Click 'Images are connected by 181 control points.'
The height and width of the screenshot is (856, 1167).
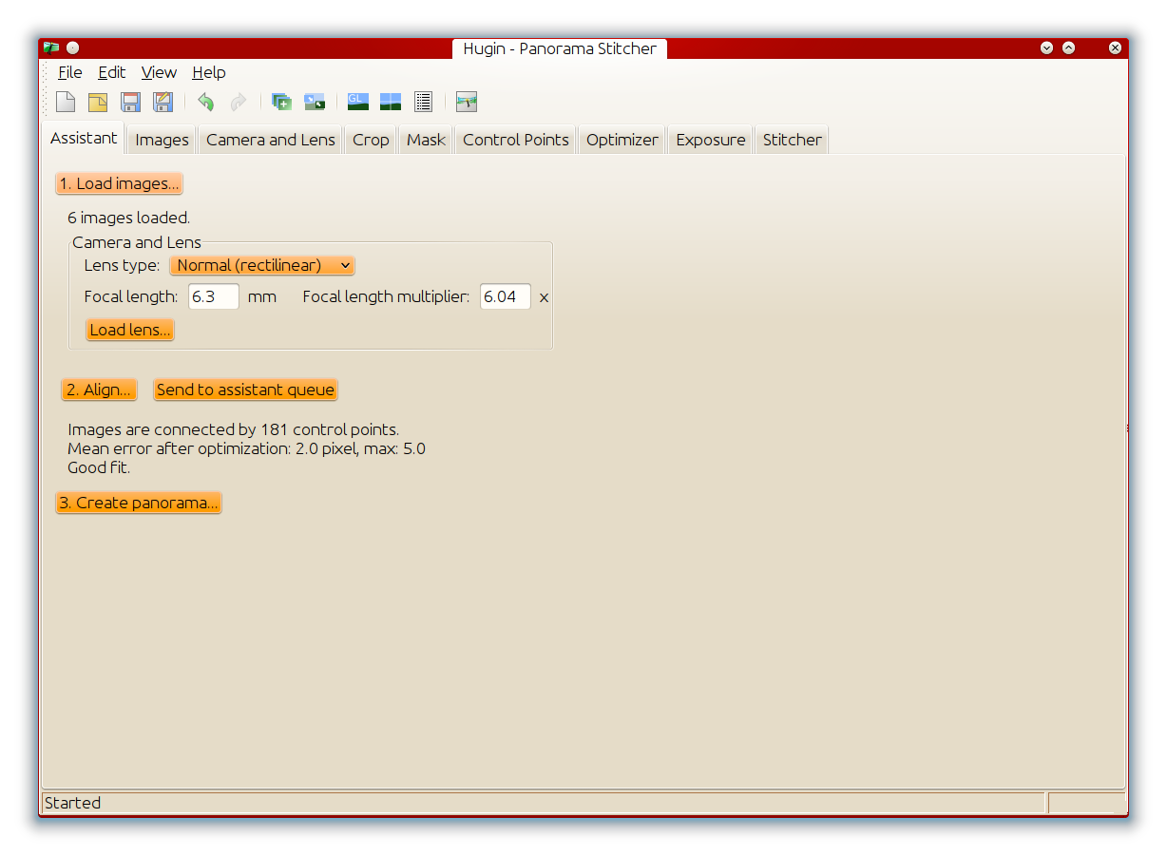234,429
